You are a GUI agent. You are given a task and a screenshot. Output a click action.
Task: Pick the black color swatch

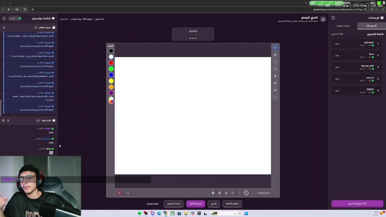[111, 51]
